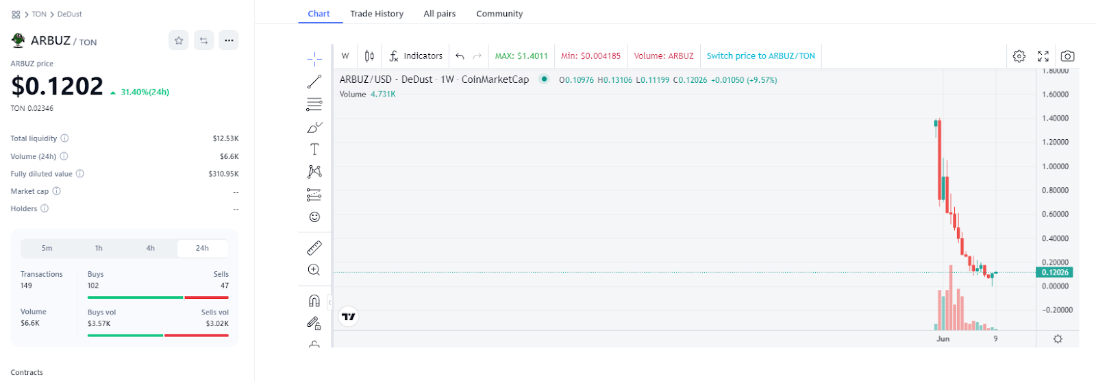
Task: Open the All pairs tab
Action: [439, 14]
